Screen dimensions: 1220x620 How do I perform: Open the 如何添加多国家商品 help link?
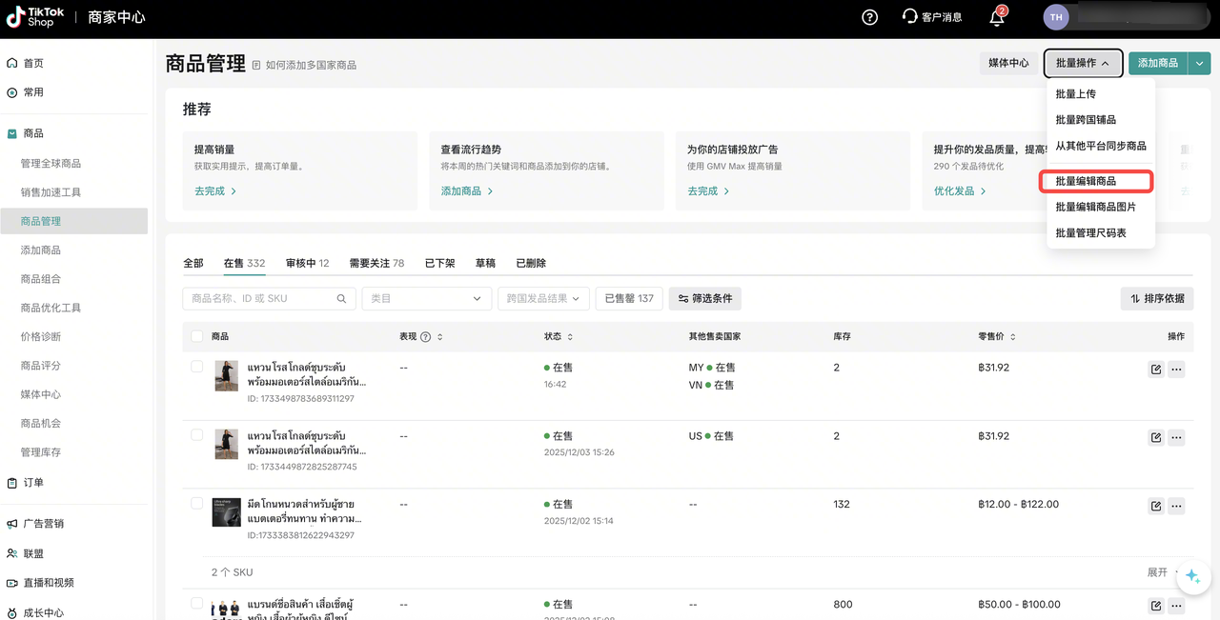point(311,65)
